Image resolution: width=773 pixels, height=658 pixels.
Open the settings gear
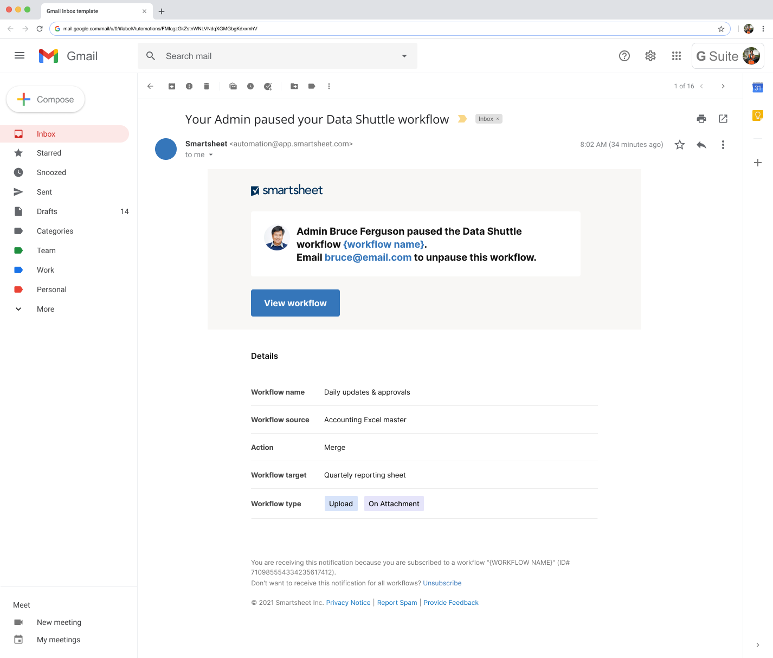pos(650,56)
